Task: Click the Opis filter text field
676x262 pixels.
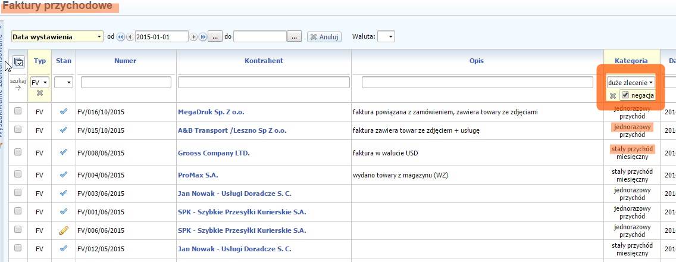Action: click(477, 82)
